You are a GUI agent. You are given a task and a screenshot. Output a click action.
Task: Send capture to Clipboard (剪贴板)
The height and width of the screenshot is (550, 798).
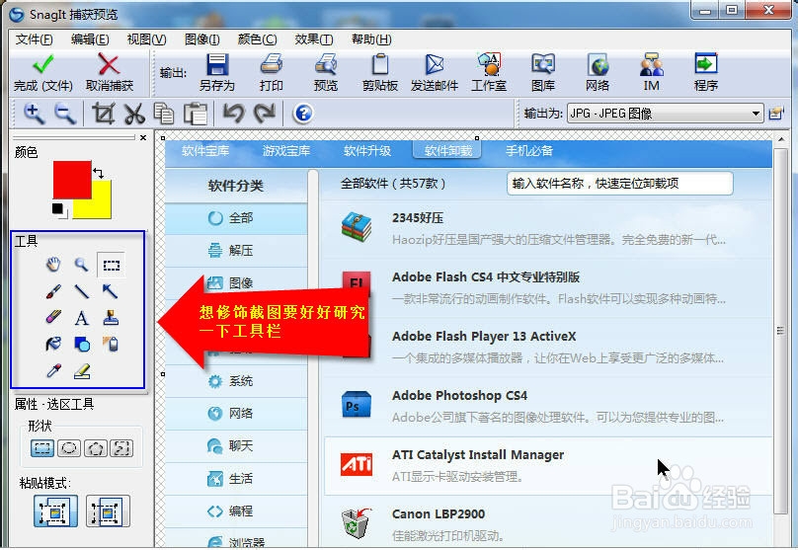pyautogui.click(x=379, y=64)
